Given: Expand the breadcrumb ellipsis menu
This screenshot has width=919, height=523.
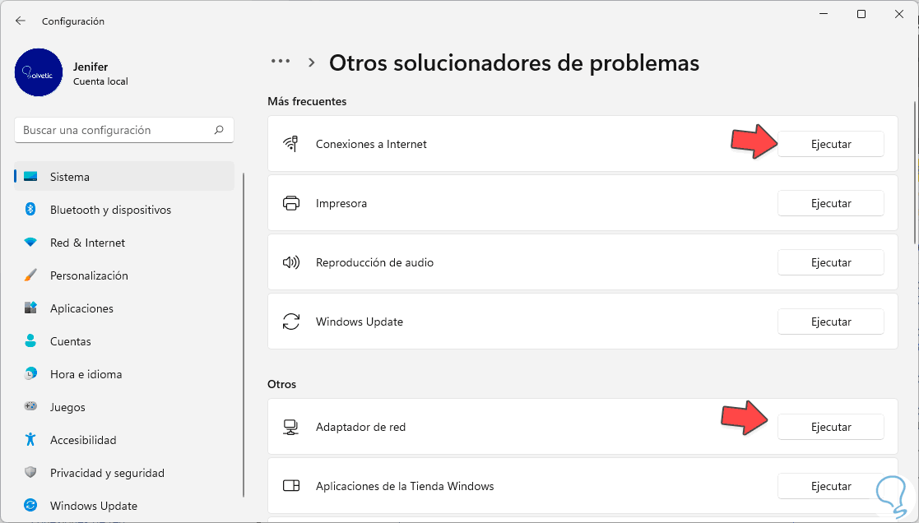Looking at the screenshot, I should [281, 62].
